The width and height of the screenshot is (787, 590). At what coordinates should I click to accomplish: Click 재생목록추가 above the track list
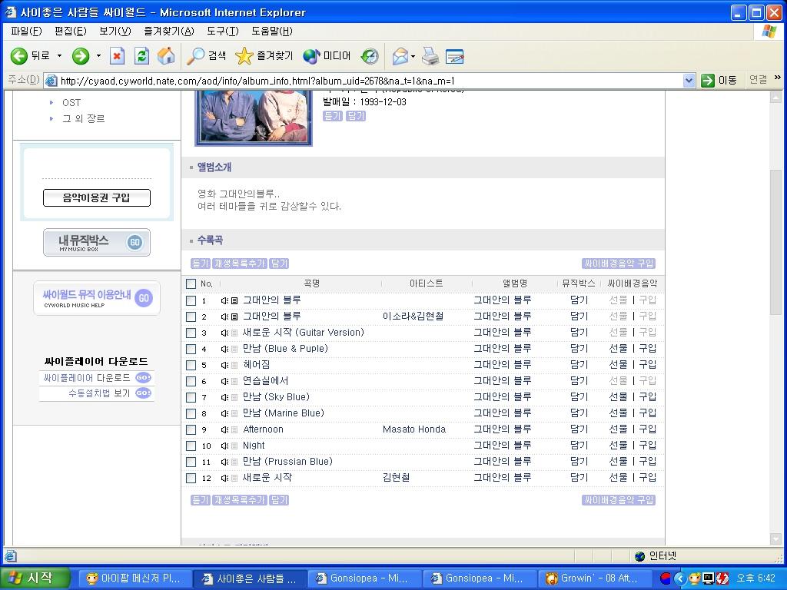240,264
